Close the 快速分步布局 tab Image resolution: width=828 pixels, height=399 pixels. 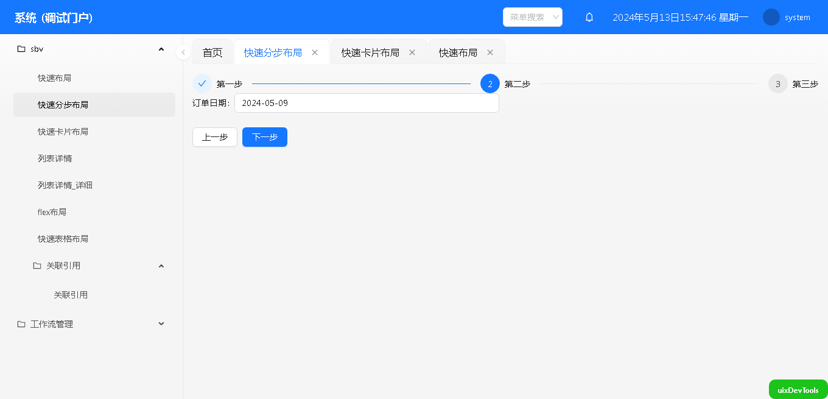315,52
